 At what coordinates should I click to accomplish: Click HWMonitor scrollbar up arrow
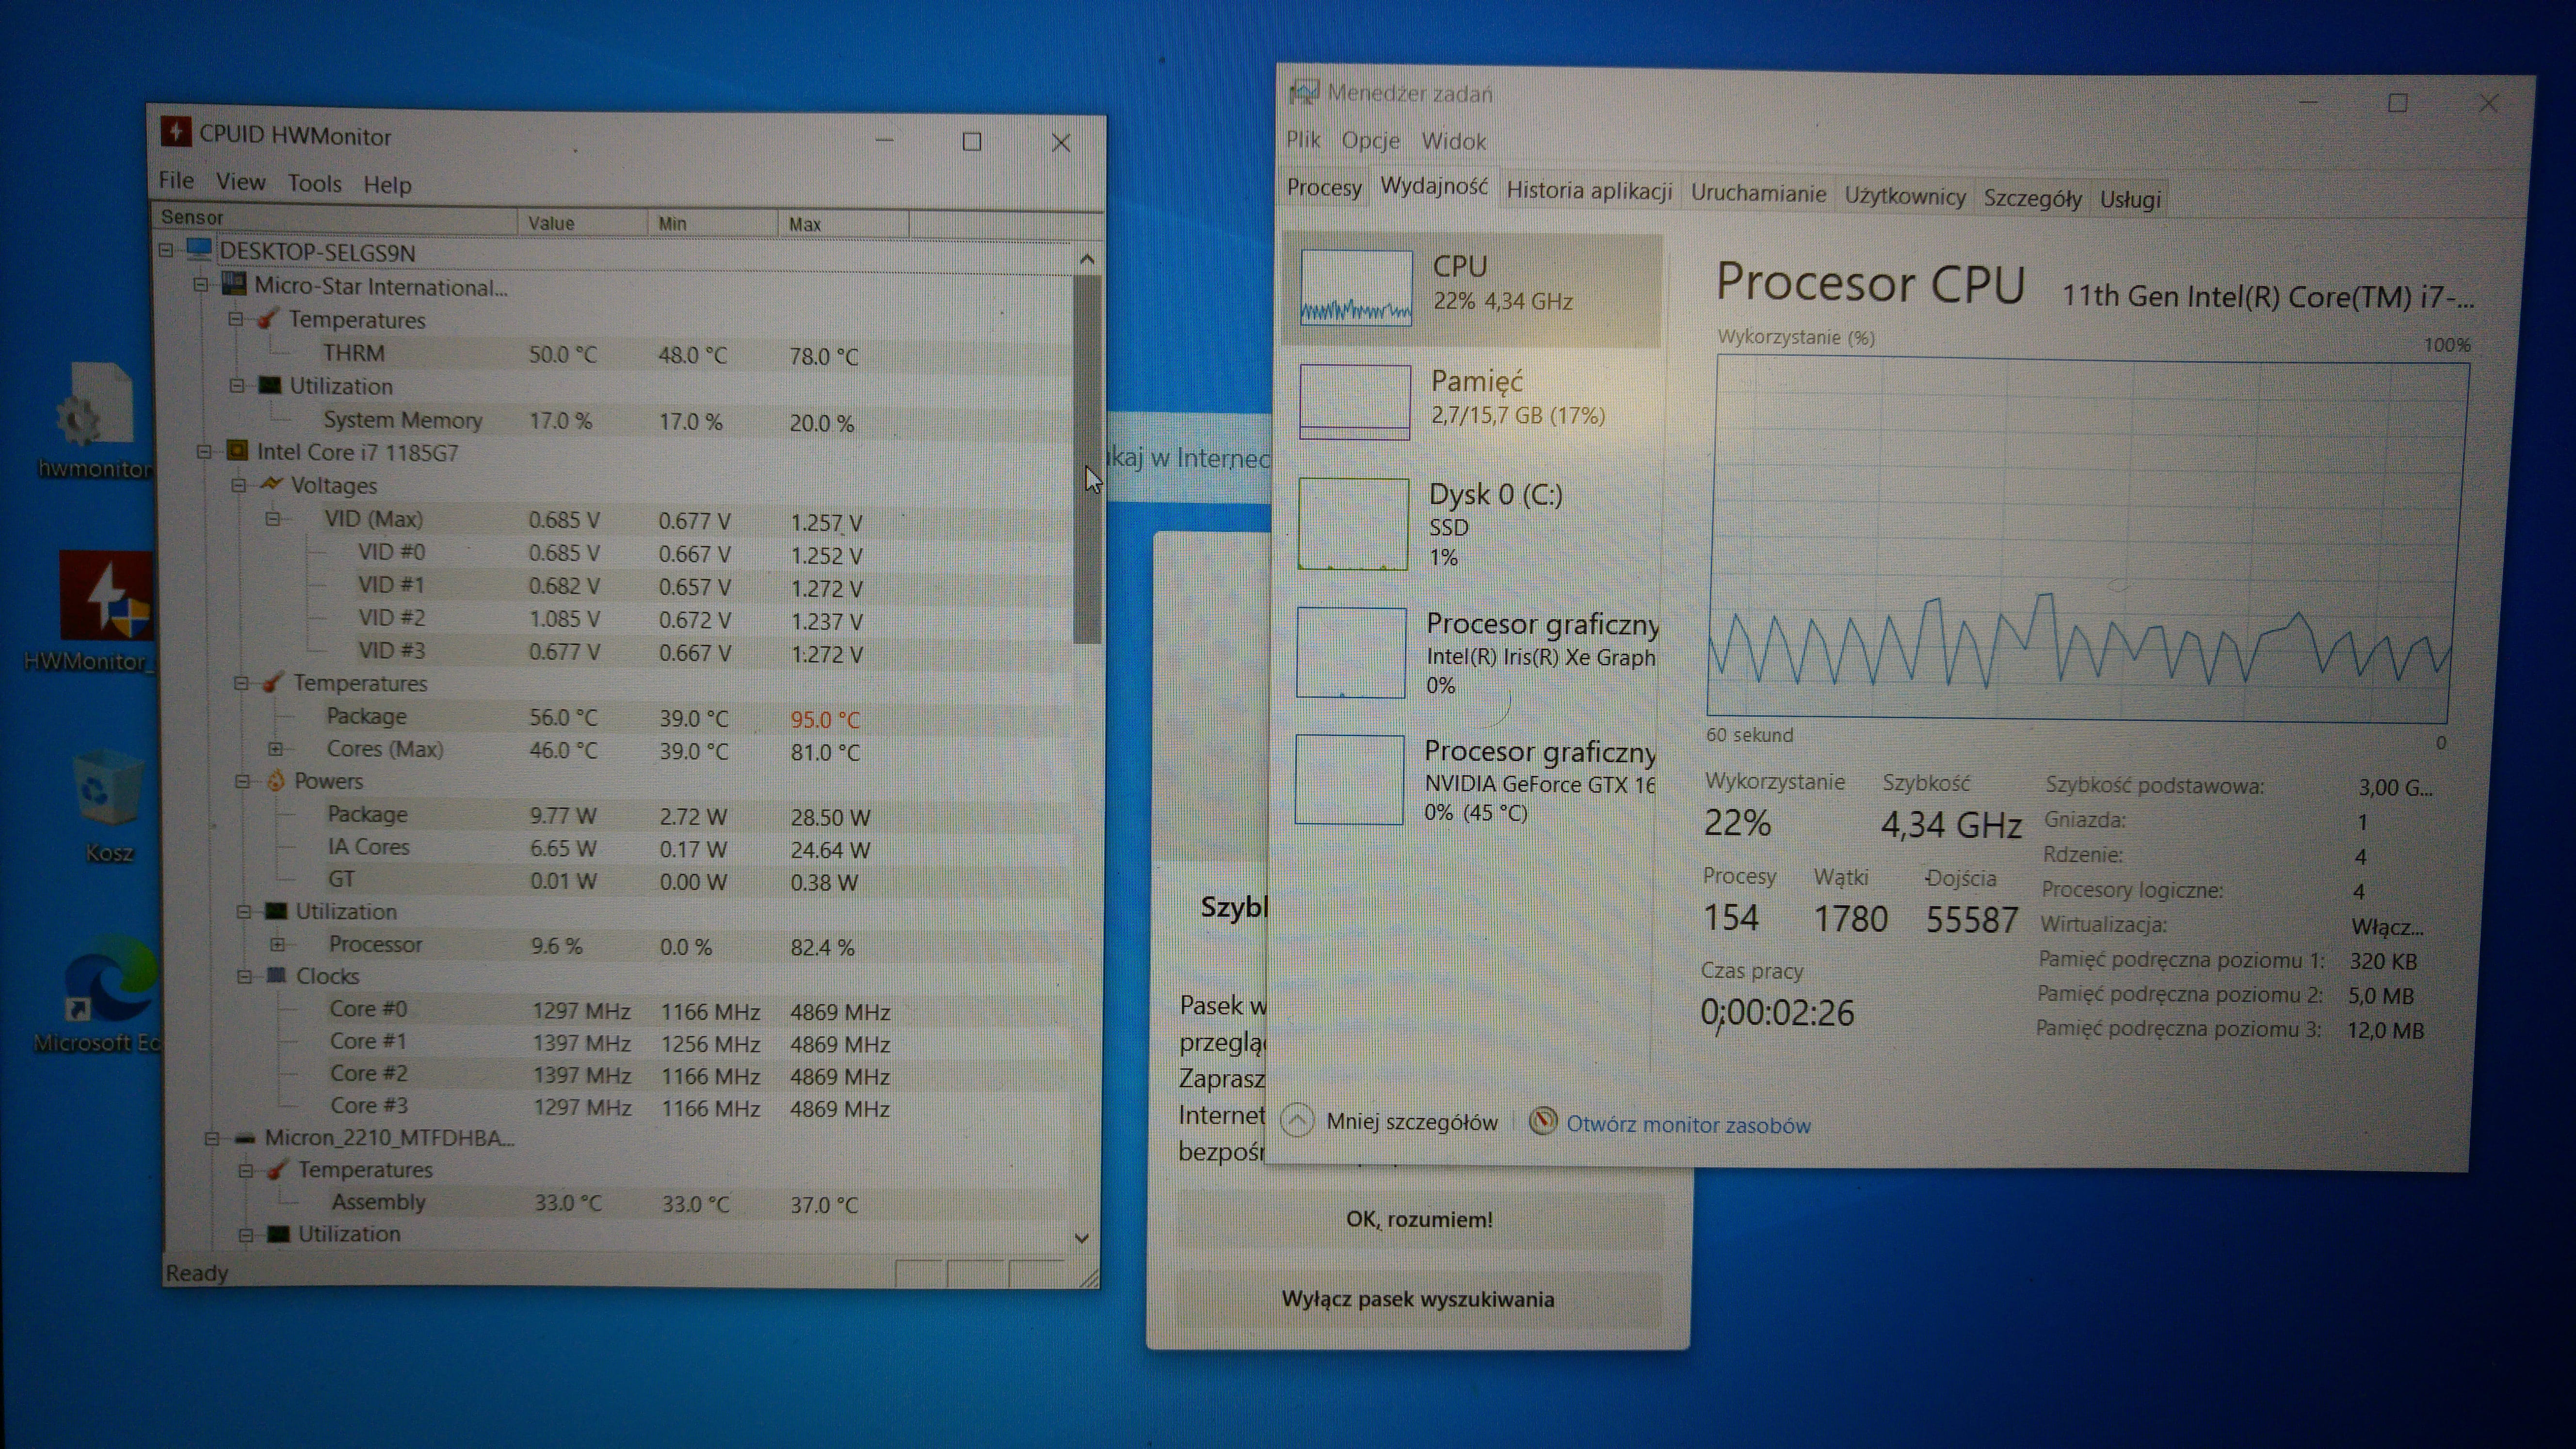1087,260
